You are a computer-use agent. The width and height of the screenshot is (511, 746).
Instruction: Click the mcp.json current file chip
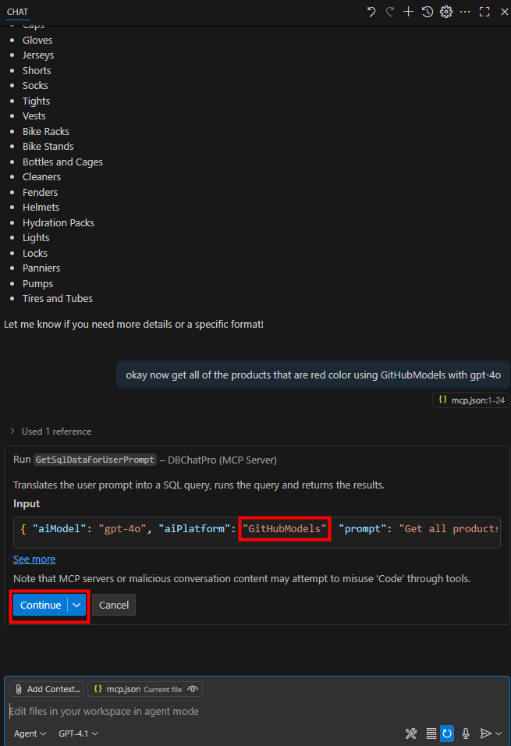(x=145, y=689)
